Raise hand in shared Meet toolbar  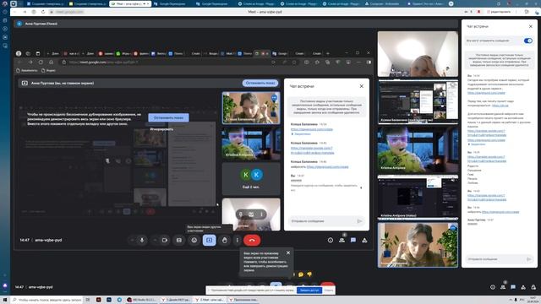(225, 240)
